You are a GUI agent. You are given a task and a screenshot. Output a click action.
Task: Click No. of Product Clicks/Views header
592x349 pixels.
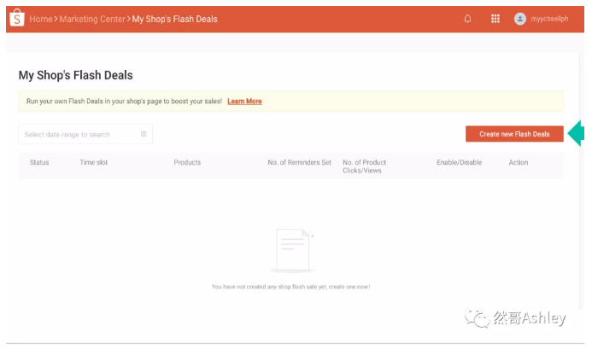[x=364, y=166]
